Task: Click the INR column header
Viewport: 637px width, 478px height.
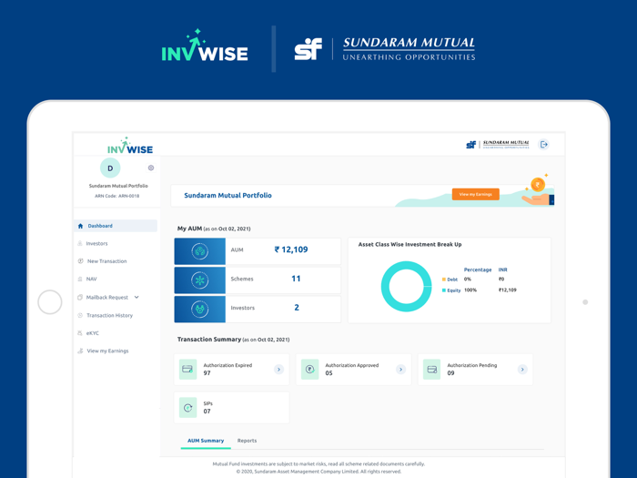Action: (x=503, y=270)
